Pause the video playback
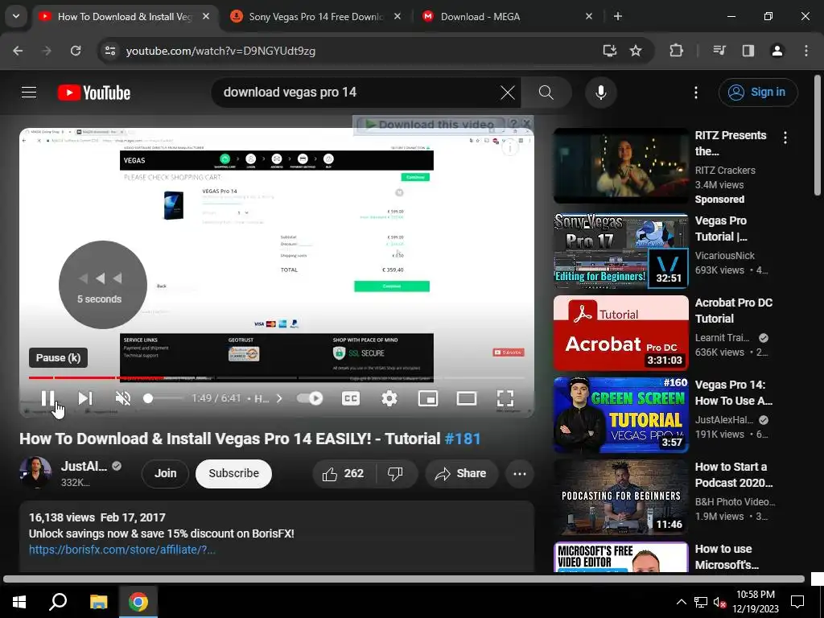Image resolution: width=824 pixels, height=618 pixels. pyautogui.click(x=47, y=398)
